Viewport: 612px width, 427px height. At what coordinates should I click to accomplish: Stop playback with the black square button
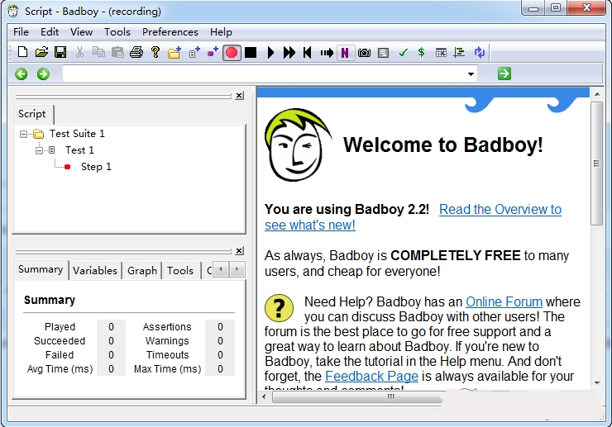[x=251, y=53]
